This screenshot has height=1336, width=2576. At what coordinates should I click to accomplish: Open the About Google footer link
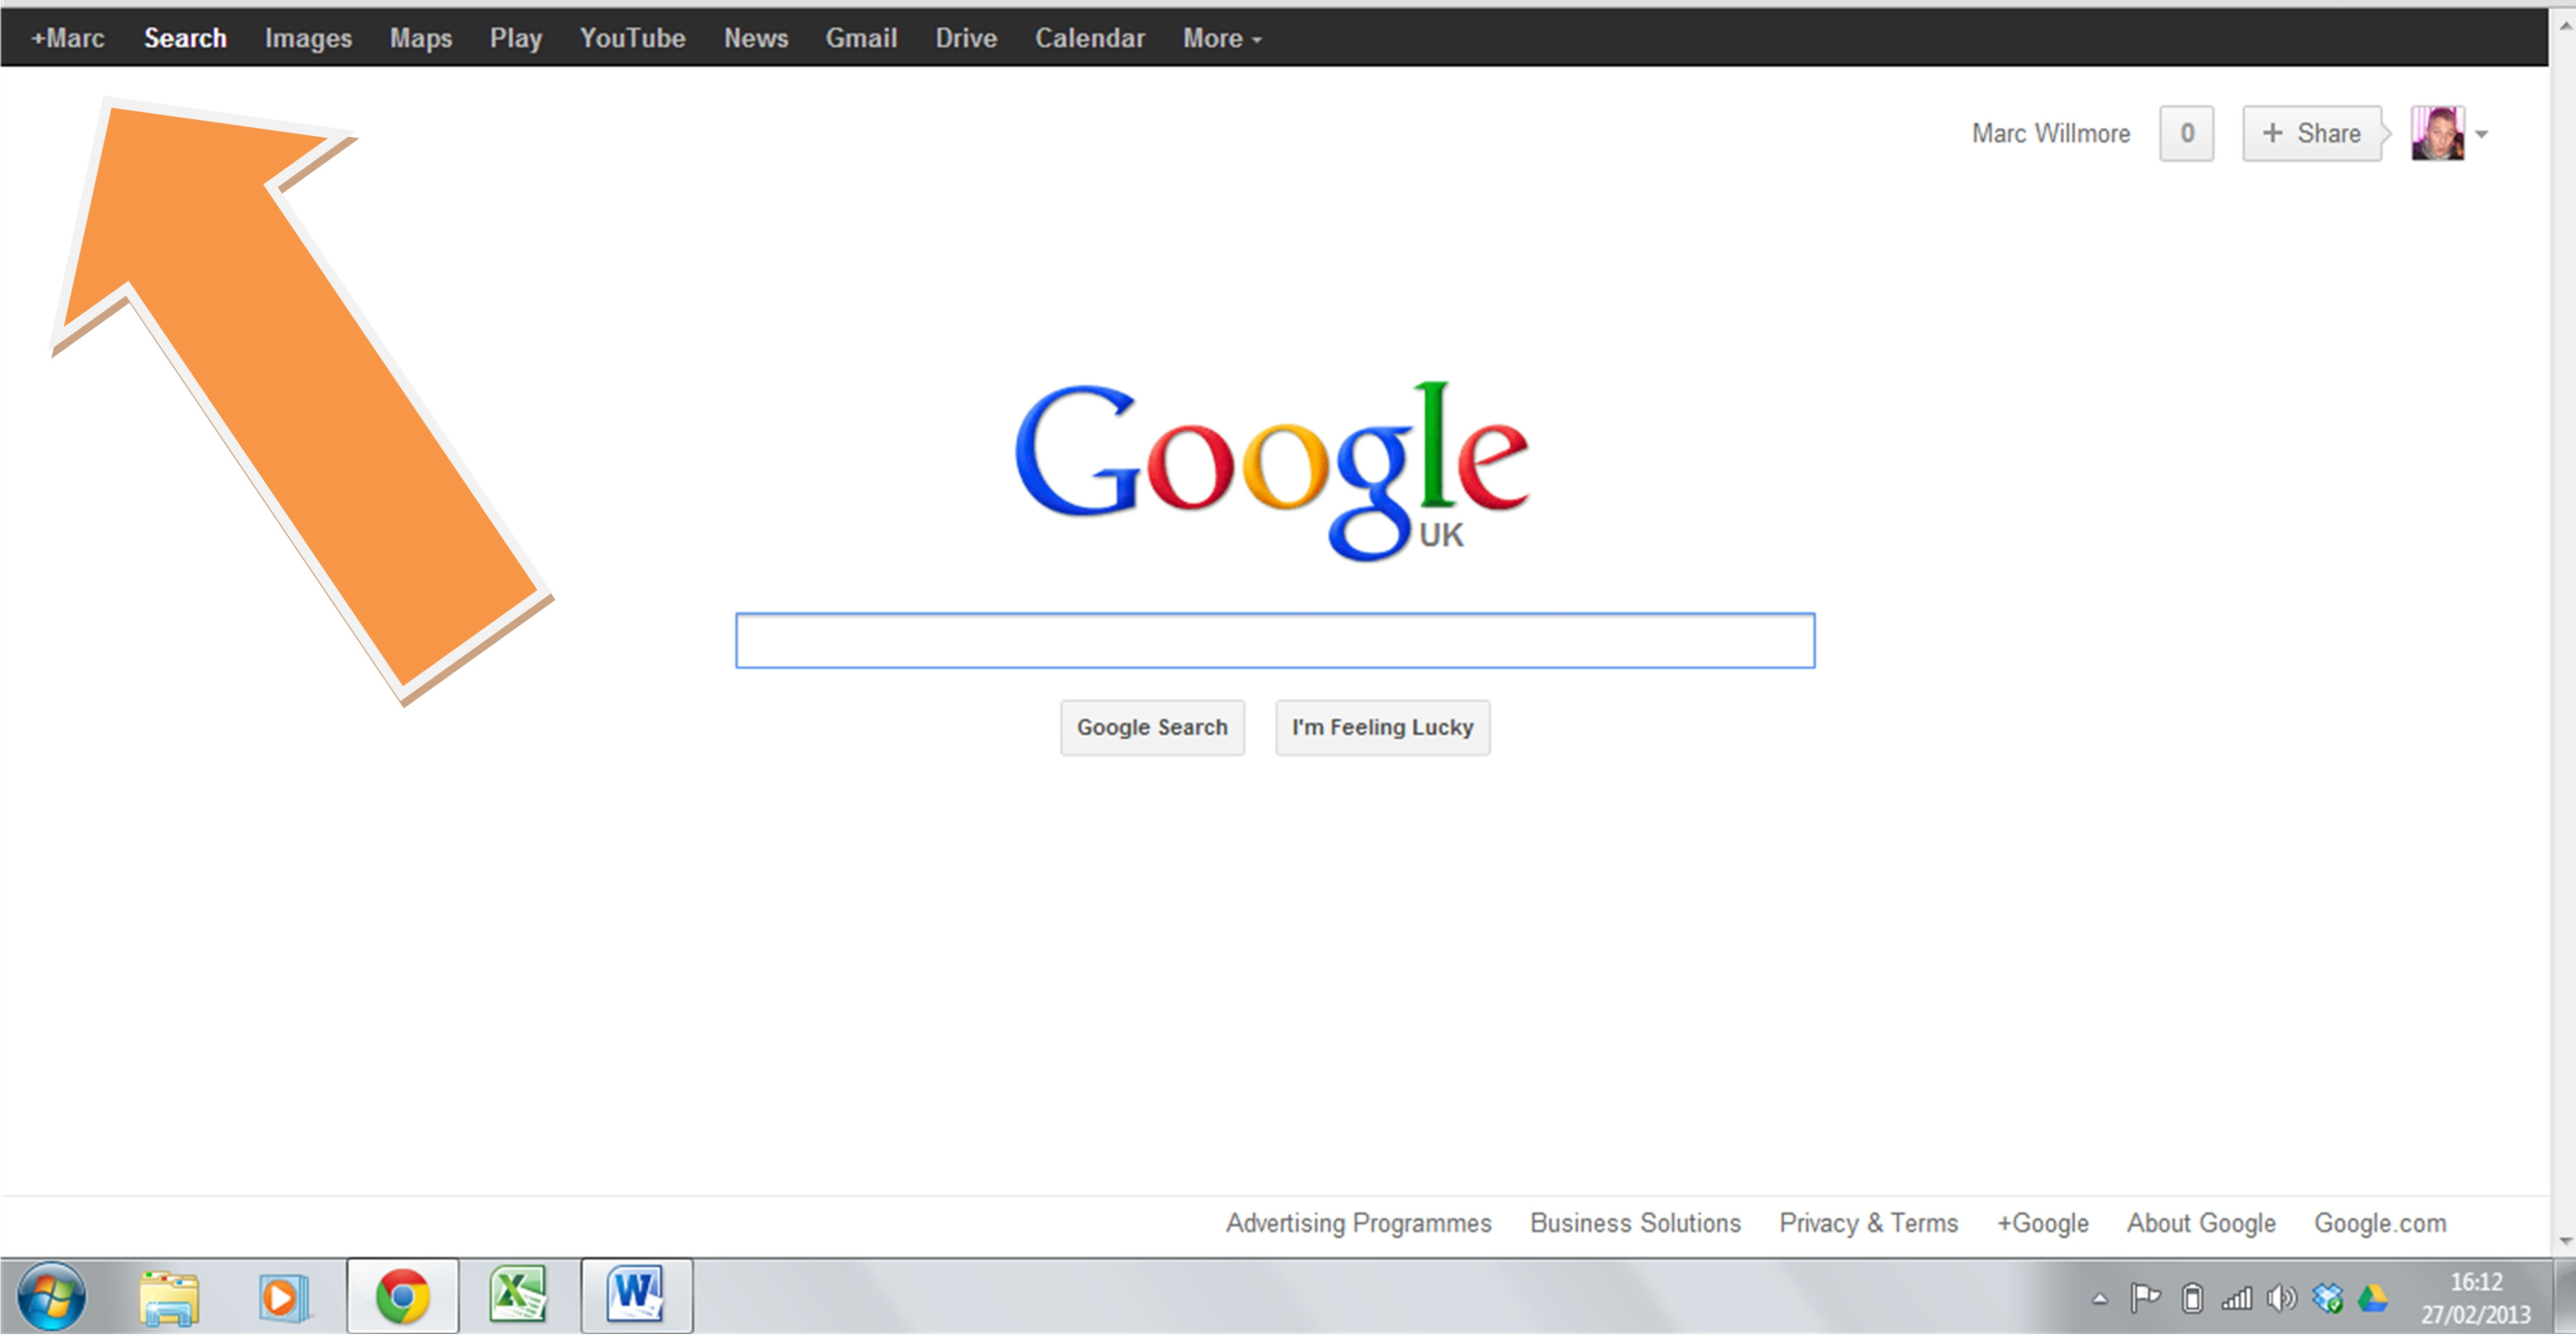tap(2201, 1224)
